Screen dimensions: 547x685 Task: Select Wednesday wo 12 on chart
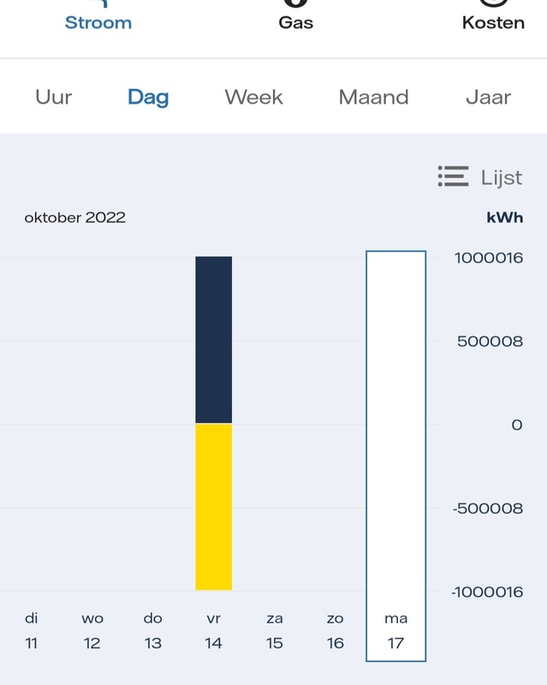pyautogui.click(x=92, y=630)
